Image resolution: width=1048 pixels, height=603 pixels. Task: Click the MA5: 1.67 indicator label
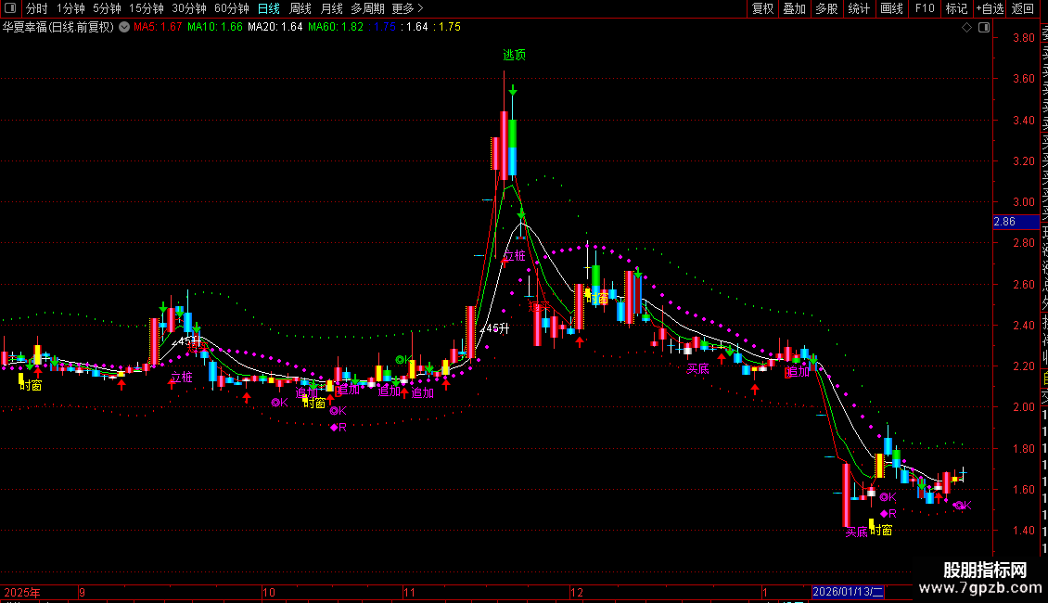coord(158,28)
